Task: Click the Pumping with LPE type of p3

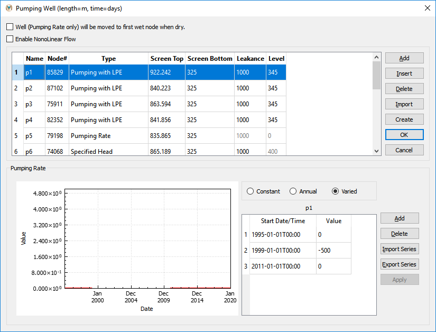Action: (x=108, y=104)
